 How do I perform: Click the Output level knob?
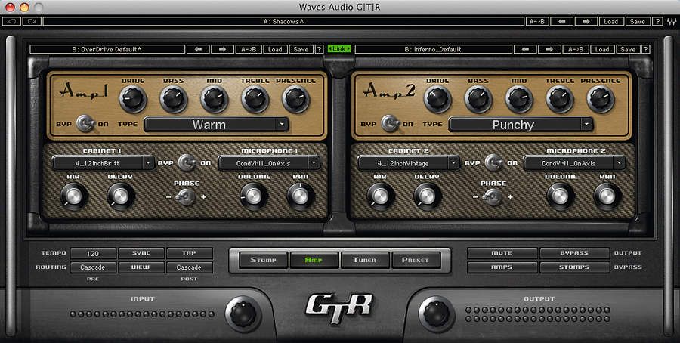tap(436, 314)
